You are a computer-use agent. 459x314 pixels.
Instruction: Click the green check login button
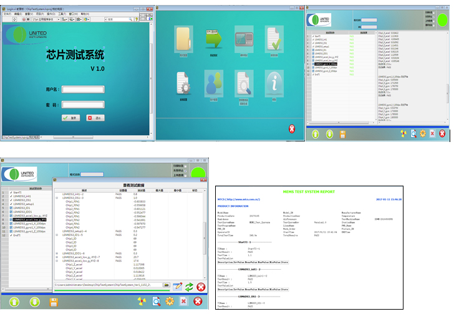(70, 118)
